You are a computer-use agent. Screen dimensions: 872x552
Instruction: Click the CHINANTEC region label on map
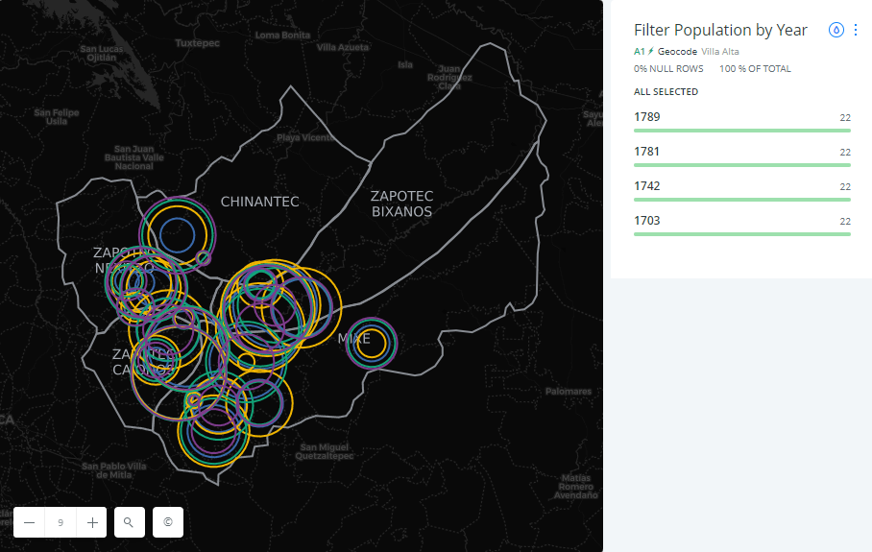[259, 202]
